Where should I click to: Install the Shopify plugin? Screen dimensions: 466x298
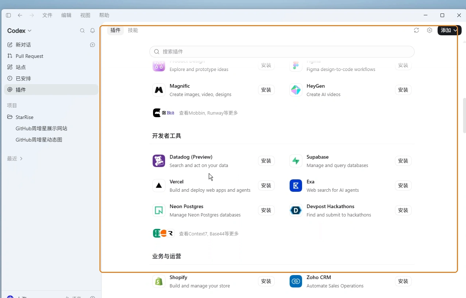pyautogui.click(x=266, y=281)
